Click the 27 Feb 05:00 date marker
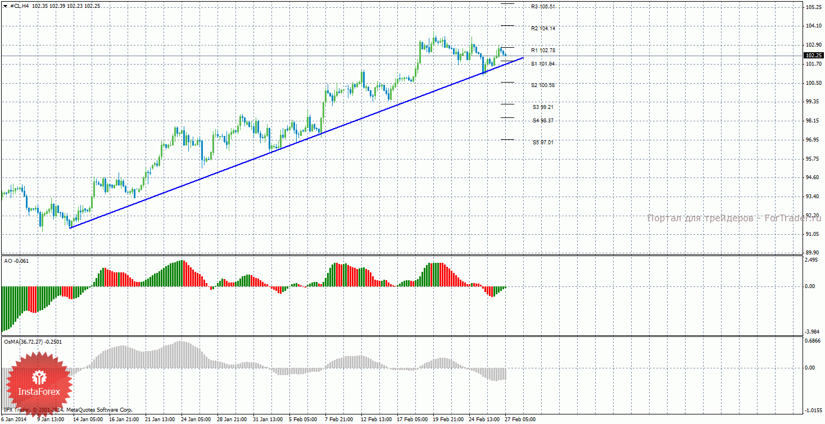 pyautogui.click(x=520, y=419)
